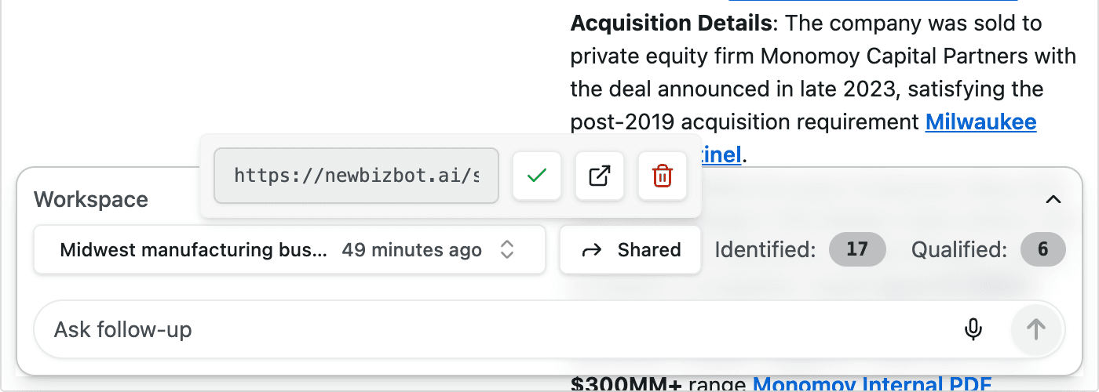Click the Qualified count badge 6
Screen dimensions: 1099x392
pyautogui.click(x=1042, y=250)
